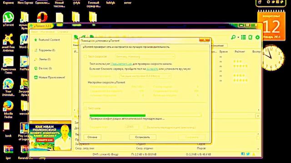Click the remote device icon in µTorrent toolbar

point(251,37)
